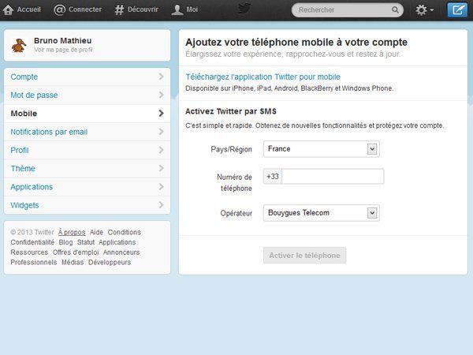Open the Compte settings section
This screenshot has height=355, width=473.
[x=87, y=77]
